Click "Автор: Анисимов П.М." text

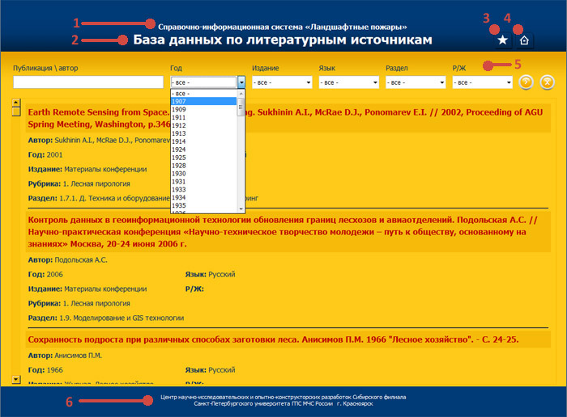[65, 356]
